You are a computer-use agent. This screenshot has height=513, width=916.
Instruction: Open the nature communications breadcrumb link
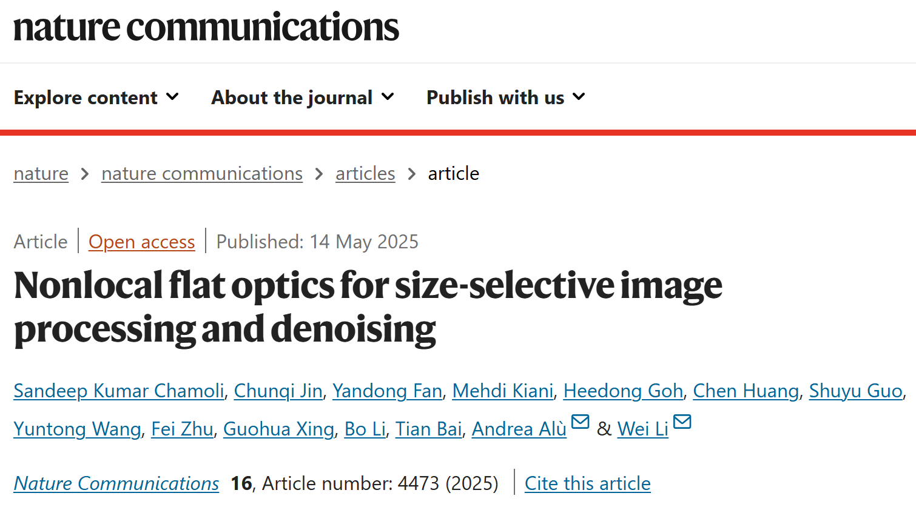pyautogui.click(x=202, y=174)
